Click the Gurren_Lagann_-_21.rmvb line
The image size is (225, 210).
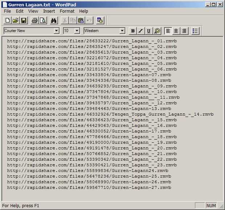(x=92, y=154)
